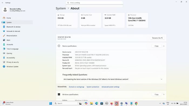Open the Windows Start menu
This screenshot has width=189, height=106.
[51, 103]
